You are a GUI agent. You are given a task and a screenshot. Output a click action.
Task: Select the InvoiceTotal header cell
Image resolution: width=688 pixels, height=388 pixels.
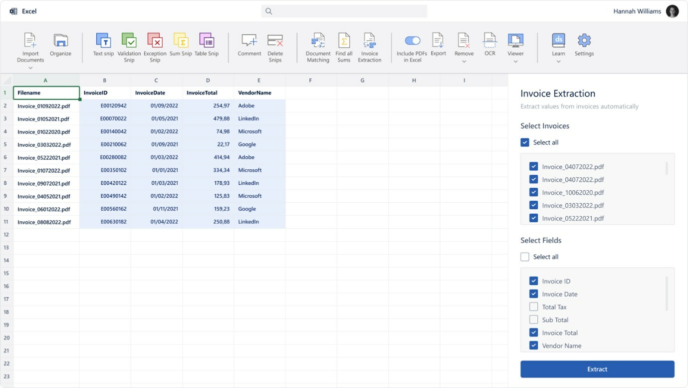pyautogui.click(x=208, y=93)
